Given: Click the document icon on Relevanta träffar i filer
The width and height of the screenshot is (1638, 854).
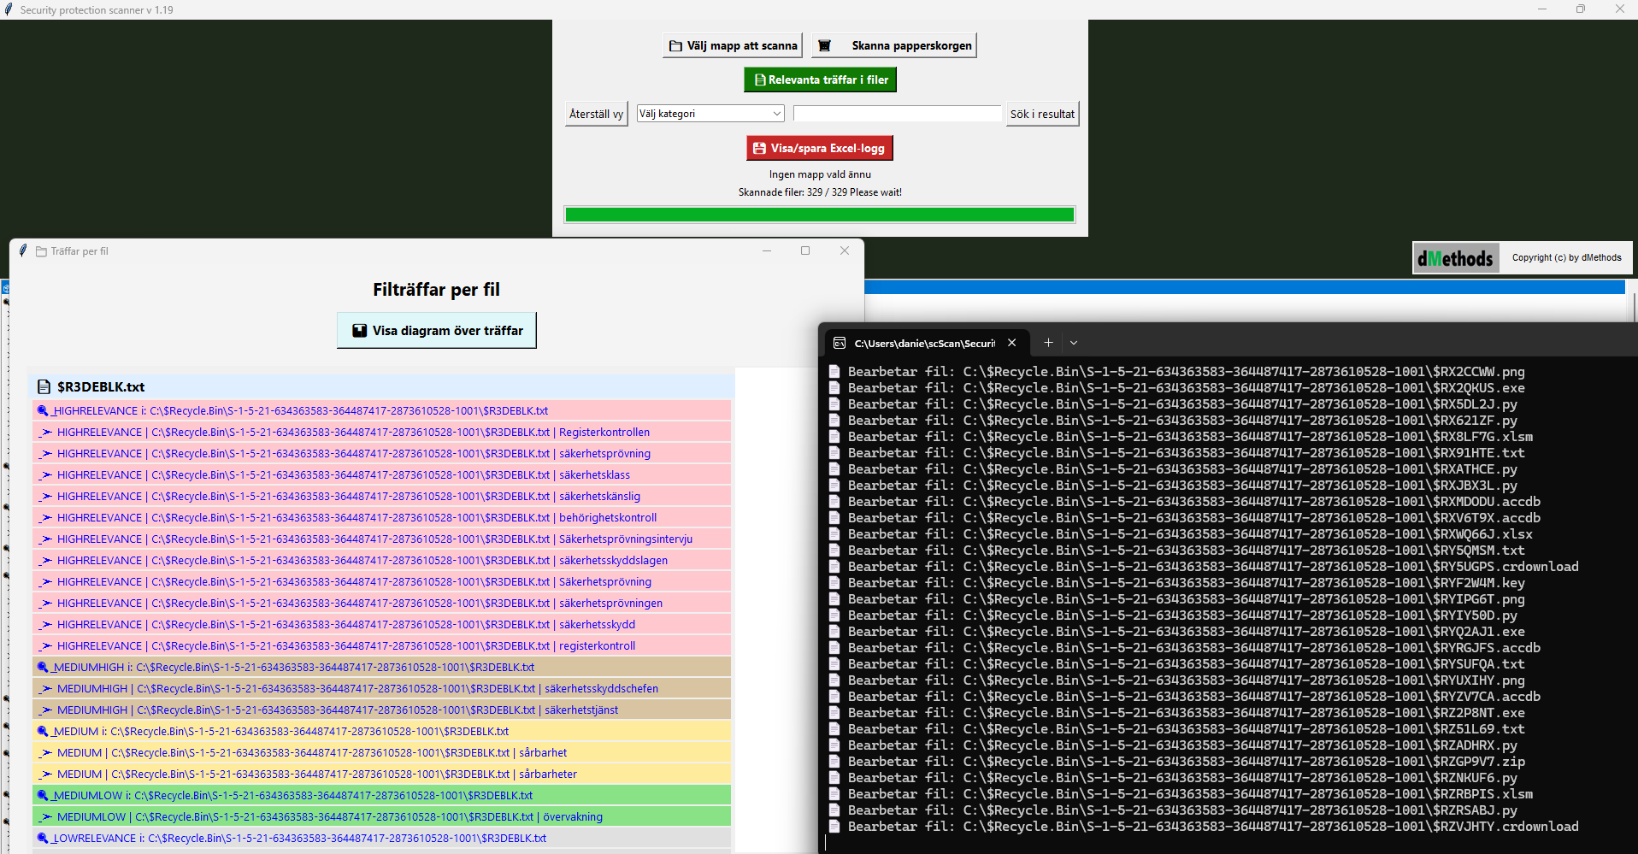Looking at the screenshot, I should click(759, 80).
